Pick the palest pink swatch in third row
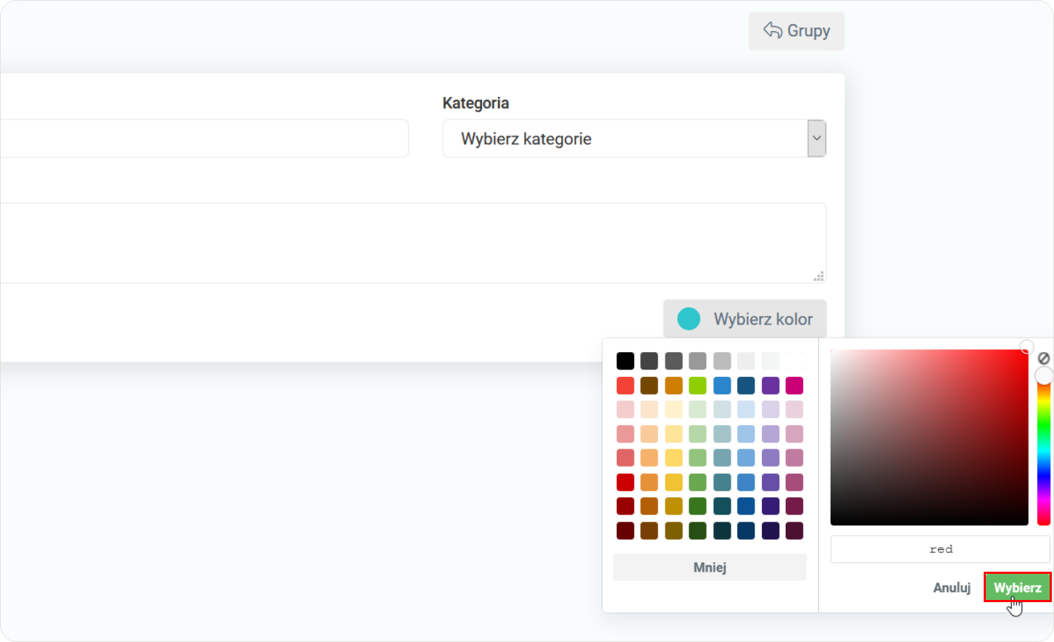 [626, 409]
